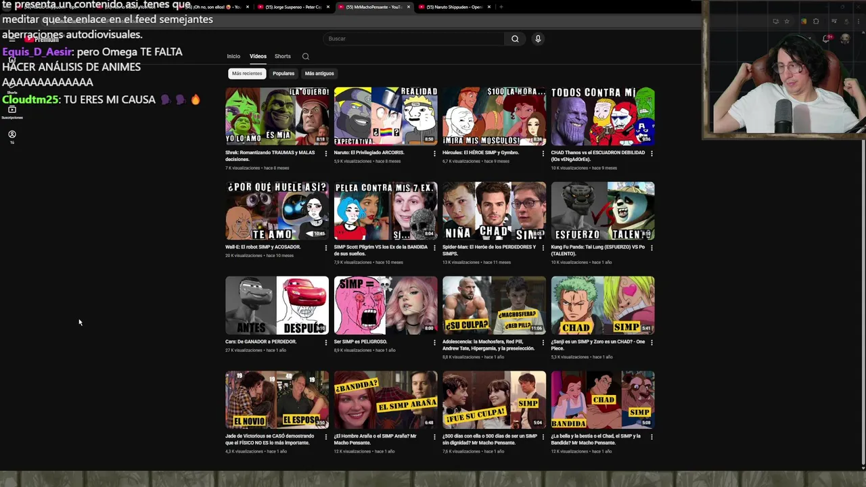Open 'Wall-E: El robot SIMP y ACOSADOR' title
The height and width of the screenshot is (487, 866).
point(263,247)
